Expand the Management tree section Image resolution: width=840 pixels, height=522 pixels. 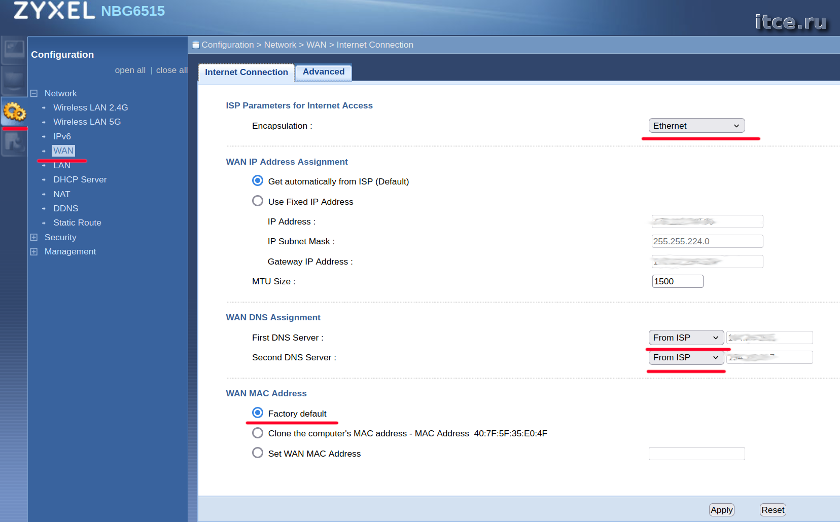click(x=34, y=251)
